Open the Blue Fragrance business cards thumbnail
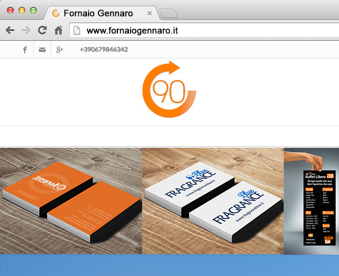 tap(213, 201)
